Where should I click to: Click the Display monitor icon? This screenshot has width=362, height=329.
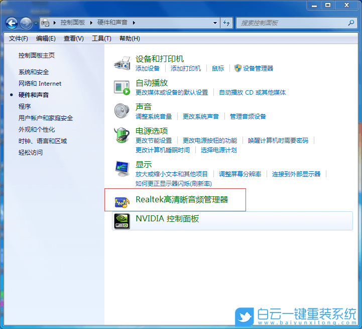[x=122, y=169]
